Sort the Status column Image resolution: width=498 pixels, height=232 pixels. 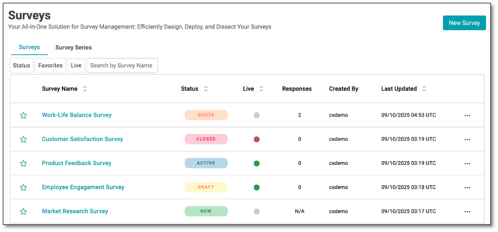[206, 89]
